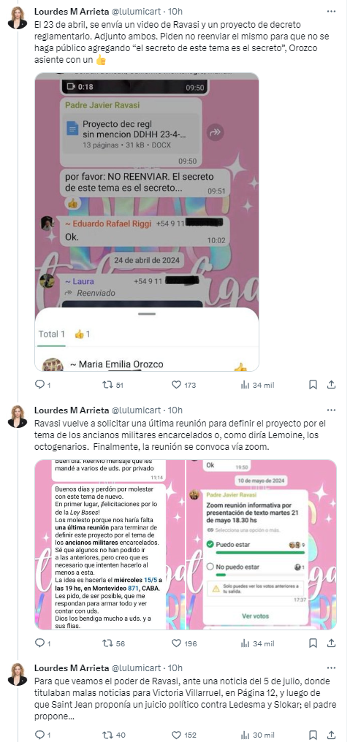Bookmark the second tweet about the zoom meeting
350x742 pixels.
pos(313,643)
